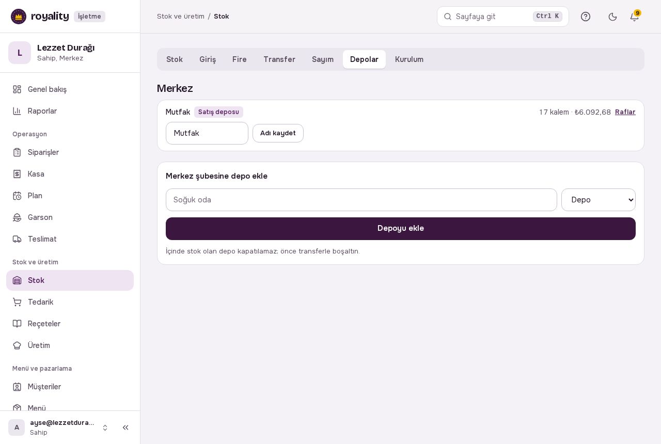The height and width of the screenshot is (444, 661).
Task: Open Reçeteler in sidebar
Action: point(70,324)
